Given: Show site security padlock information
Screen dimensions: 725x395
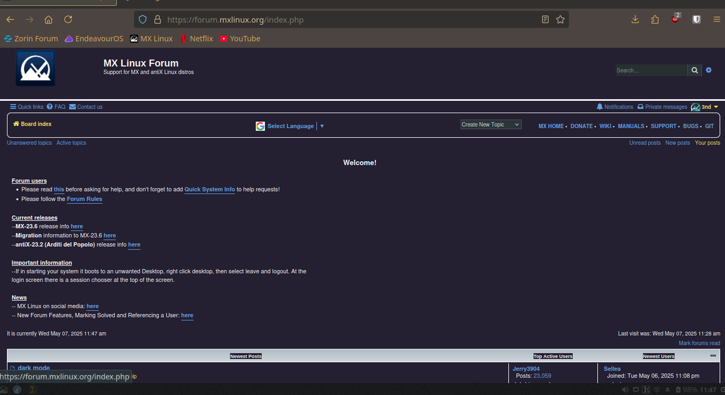Looking at the screenshot, I should coord(157,19).
